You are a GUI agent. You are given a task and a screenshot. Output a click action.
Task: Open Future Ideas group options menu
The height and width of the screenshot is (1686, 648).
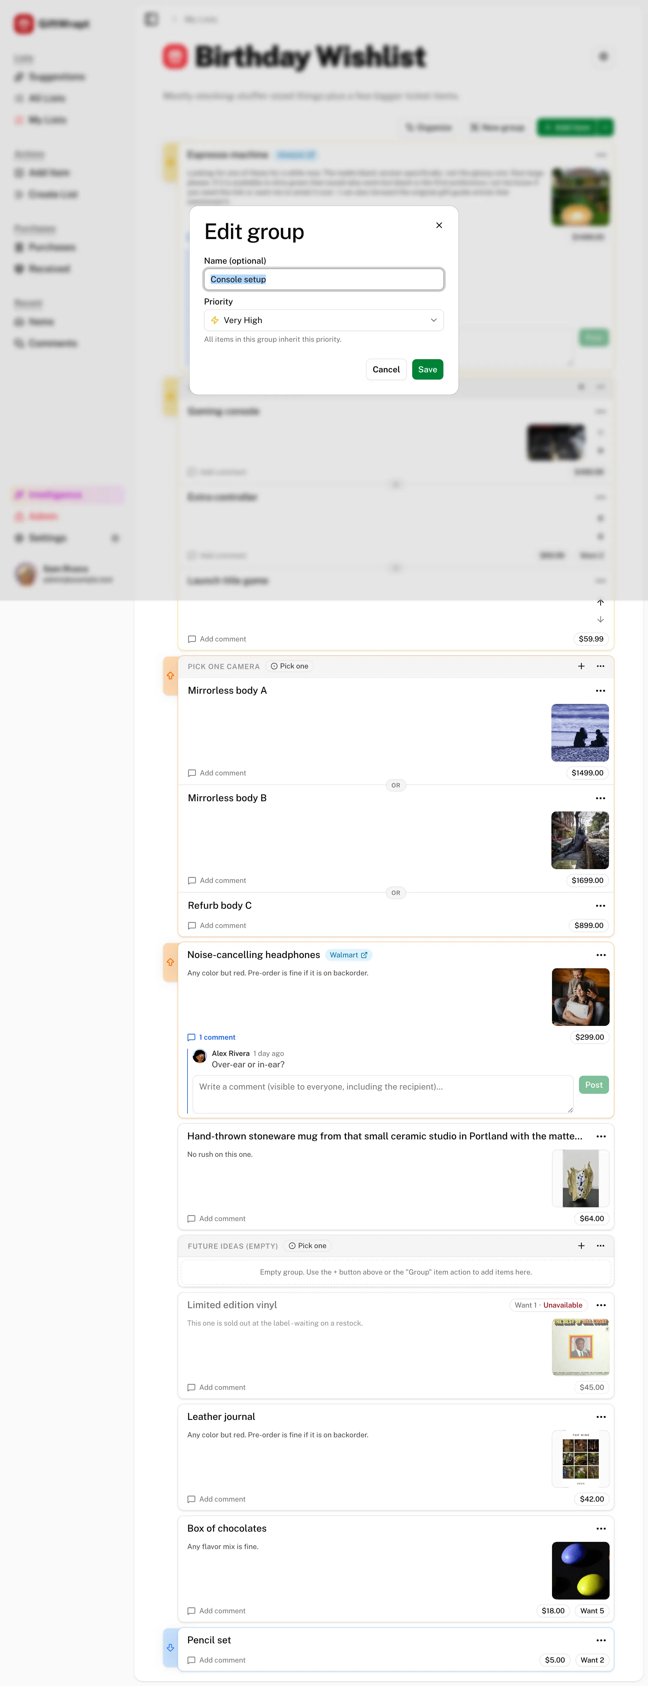click(600, 1245)
